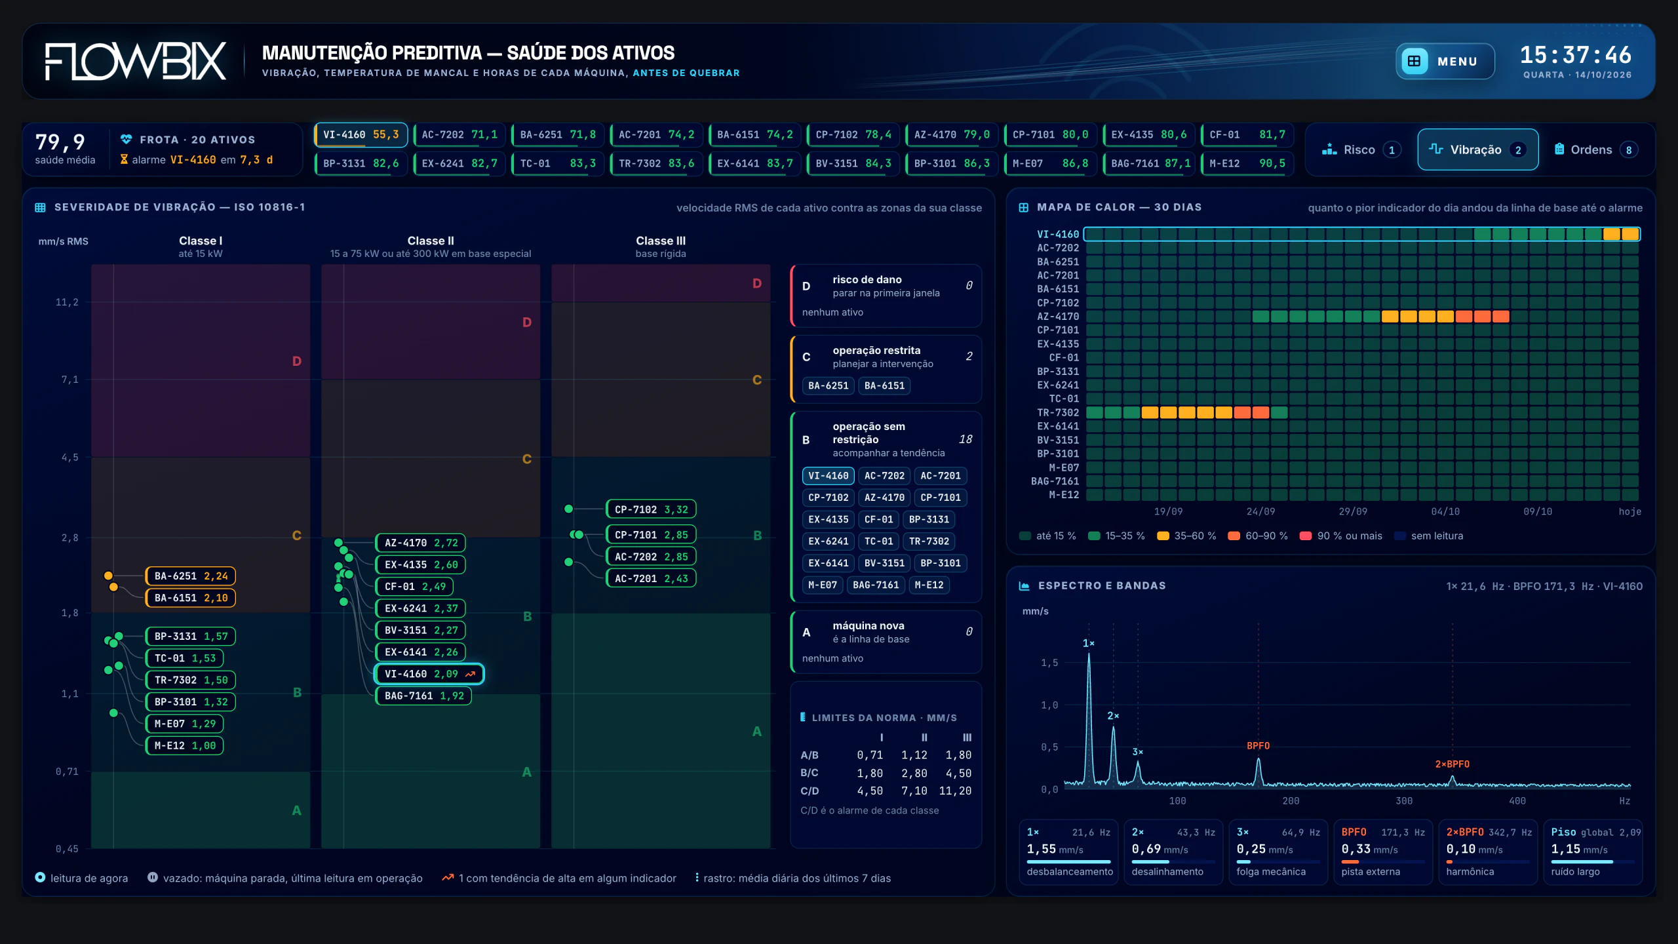Click the 'vazado' paused machine legend icon
This screenshot has width=1678, height=944.
tap(153, 877)
